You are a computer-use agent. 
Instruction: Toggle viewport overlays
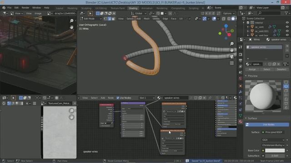tap(214, 19)
